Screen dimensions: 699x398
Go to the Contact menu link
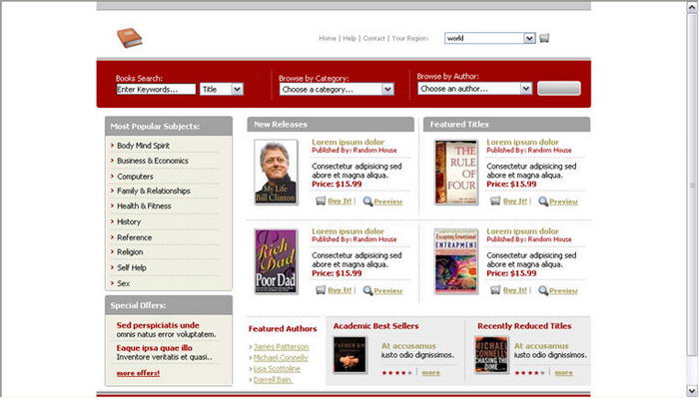point(374,38)
